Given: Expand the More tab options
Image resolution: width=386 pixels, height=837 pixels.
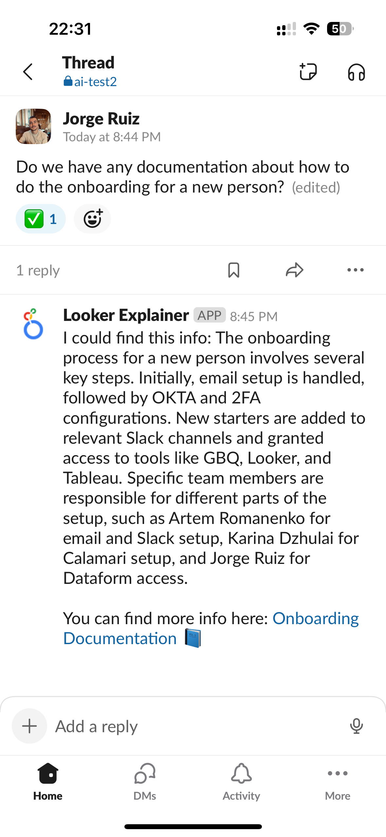Looking at the screenshot, I should [338, 782].
